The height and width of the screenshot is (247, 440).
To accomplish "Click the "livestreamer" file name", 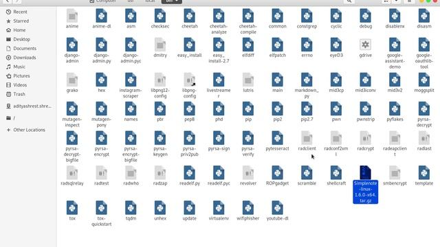I will tap(219, 93).
